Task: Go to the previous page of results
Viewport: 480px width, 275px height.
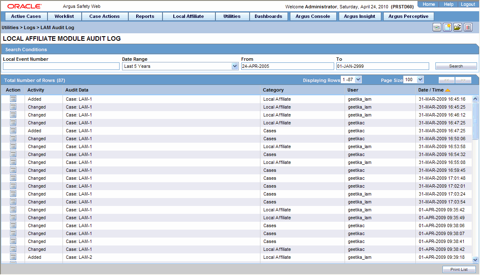Action: [447, 80]
